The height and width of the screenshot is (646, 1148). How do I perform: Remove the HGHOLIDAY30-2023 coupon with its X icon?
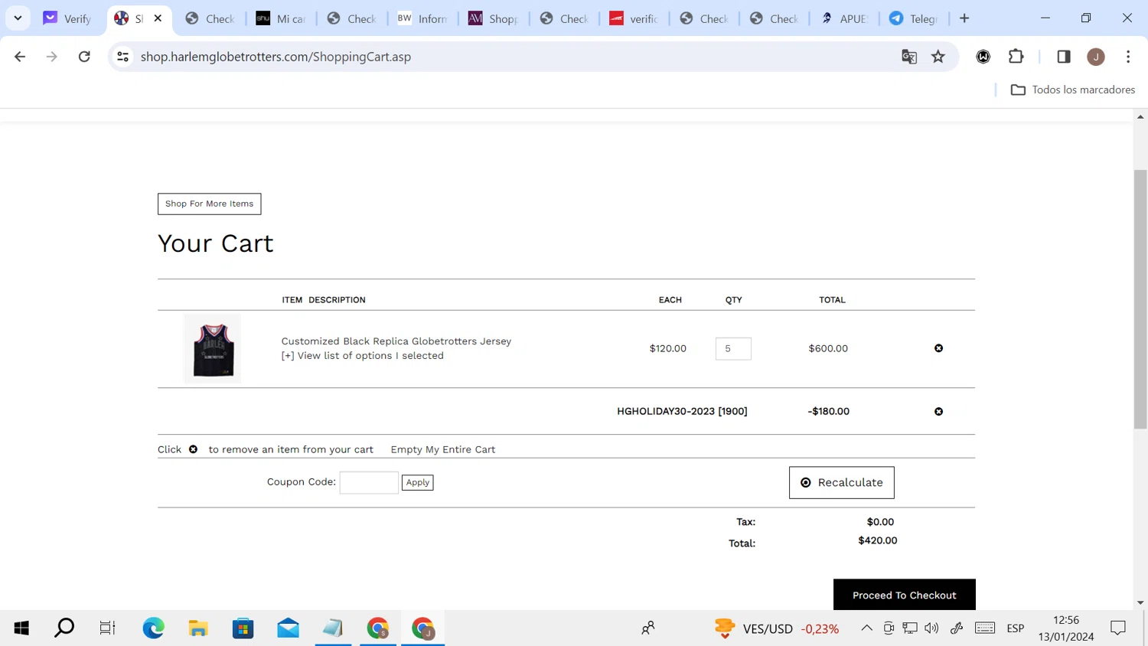(x=938, y=412)
